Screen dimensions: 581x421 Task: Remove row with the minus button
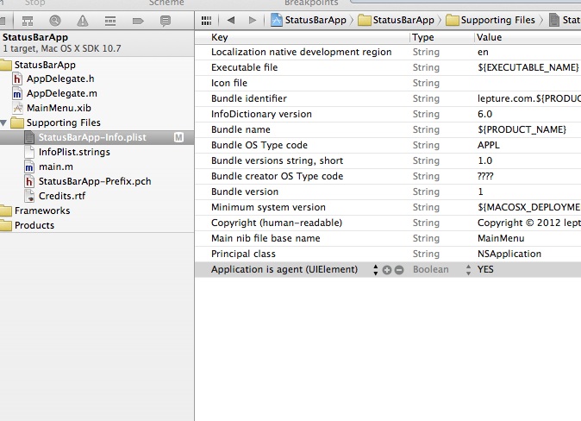[x=399, y=270]
